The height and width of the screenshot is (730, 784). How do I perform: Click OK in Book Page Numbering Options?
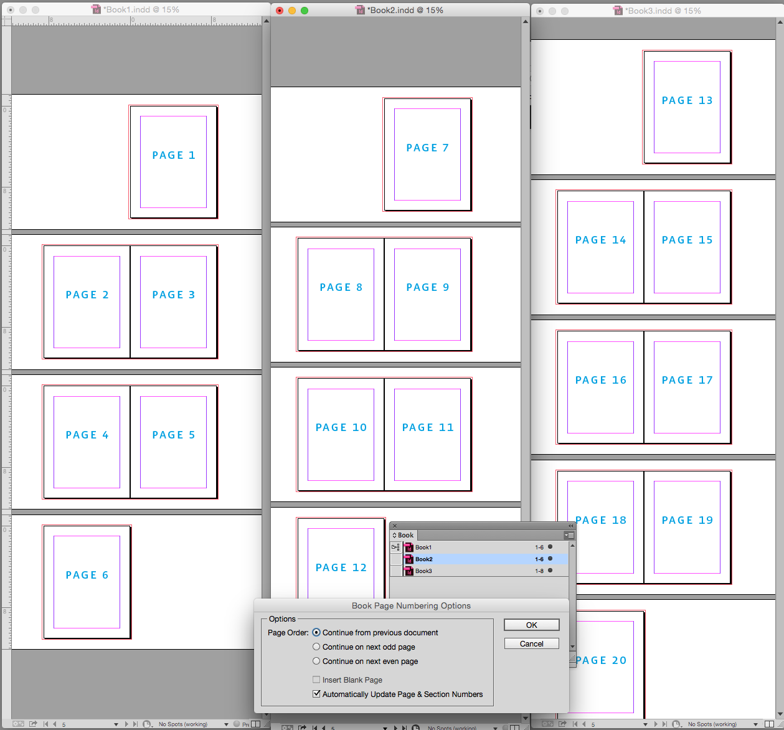pyautogui.click(x=531, y=624)
